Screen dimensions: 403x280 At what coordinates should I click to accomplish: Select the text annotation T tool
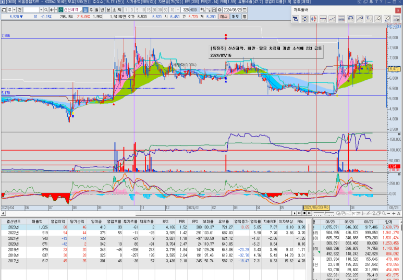click(369, 19)
